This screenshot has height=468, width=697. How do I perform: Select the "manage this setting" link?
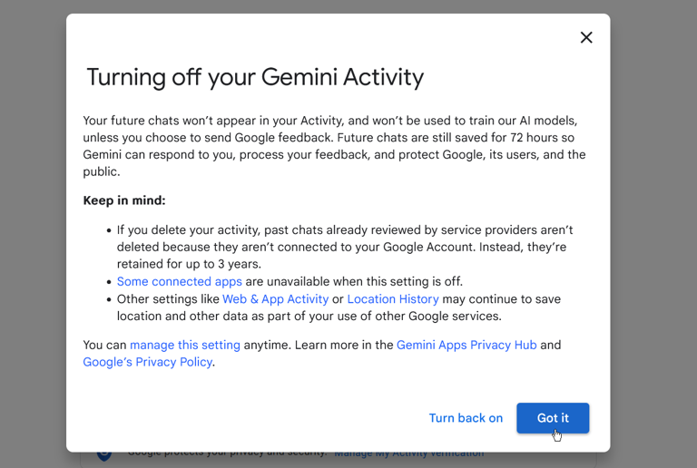(185, 345)
